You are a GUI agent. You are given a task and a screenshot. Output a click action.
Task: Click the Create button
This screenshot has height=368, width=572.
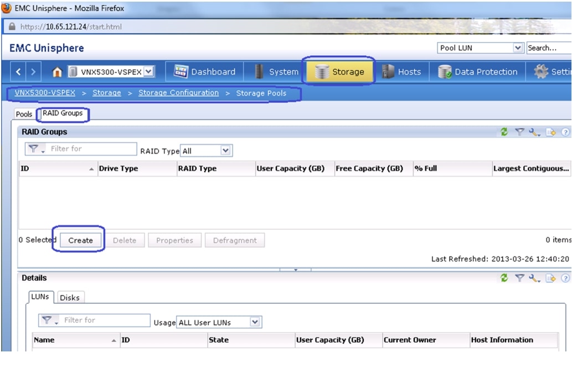(80, 240)
